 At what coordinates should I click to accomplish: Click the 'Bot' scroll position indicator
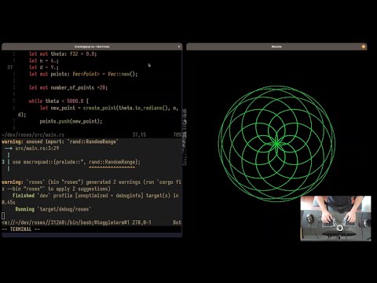(177, 222)
